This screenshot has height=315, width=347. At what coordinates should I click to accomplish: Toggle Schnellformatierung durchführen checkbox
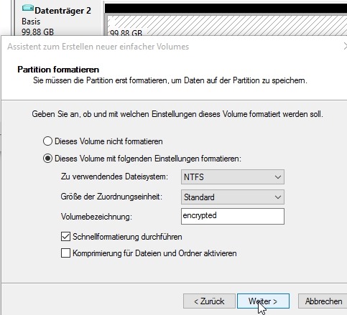65,237
